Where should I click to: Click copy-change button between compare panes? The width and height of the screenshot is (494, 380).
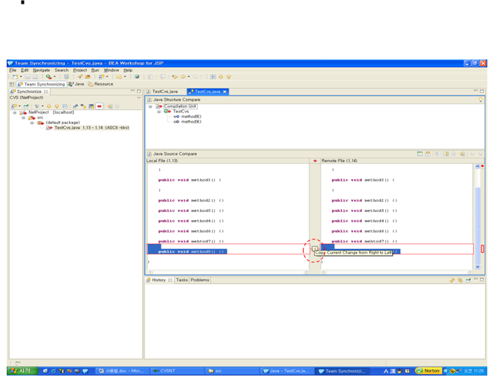point(315,248)
